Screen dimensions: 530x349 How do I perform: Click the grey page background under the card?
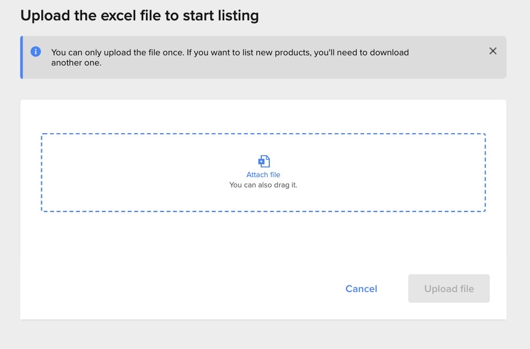click(263, 335)
